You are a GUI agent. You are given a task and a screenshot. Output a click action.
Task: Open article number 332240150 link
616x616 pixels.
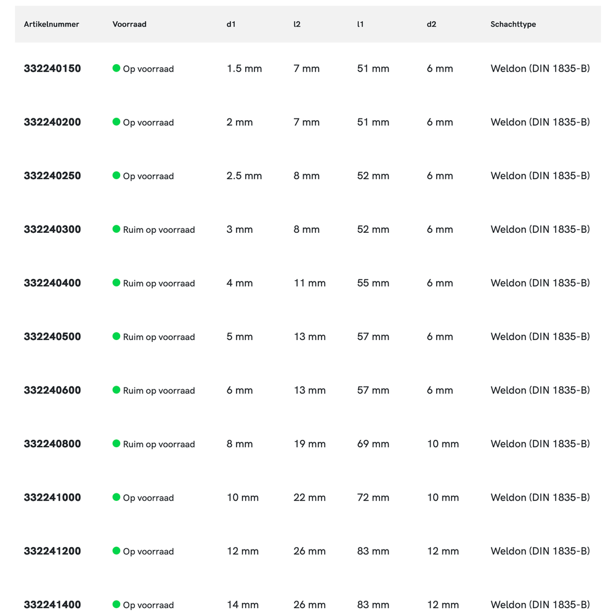click(52, 68)
